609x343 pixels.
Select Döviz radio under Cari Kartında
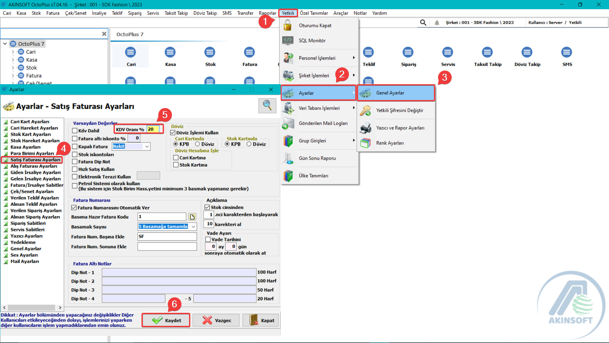pos(197,144)
